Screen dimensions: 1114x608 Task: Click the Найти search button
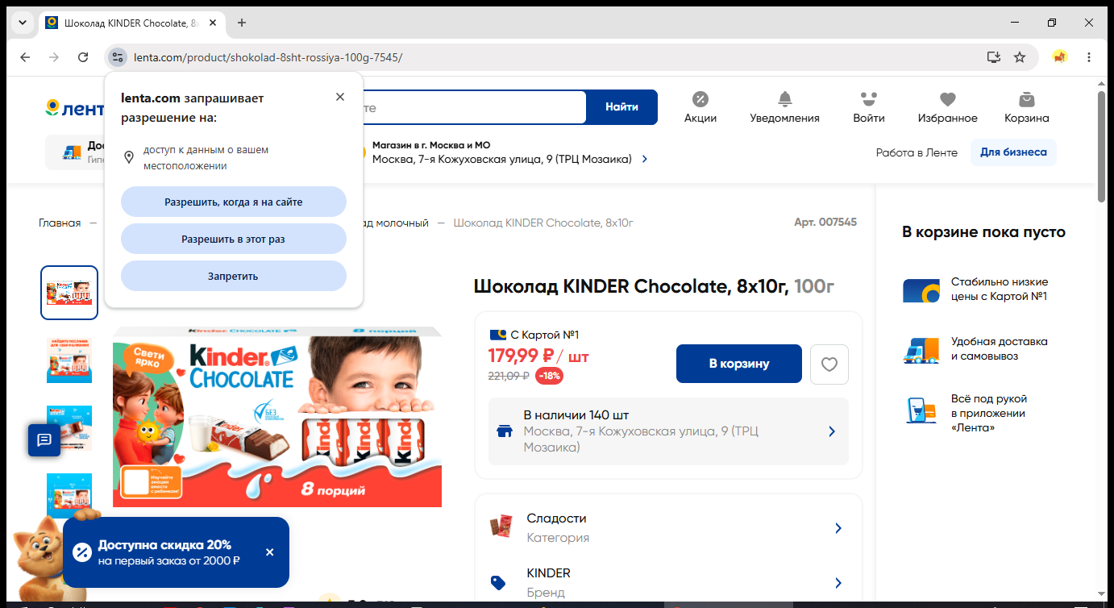tap(621, 107)
